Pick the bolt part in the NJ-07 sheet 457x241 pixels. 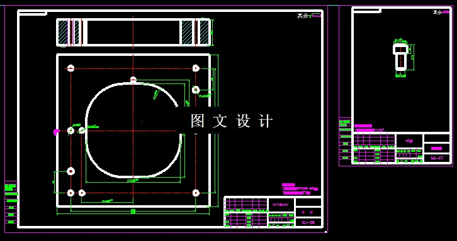click(x=401, y=56)
